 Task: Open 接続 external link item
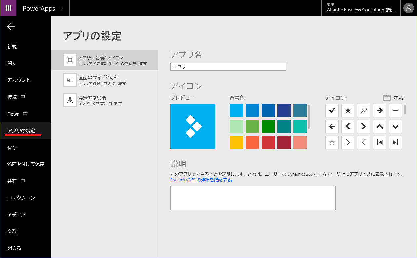[x=16, y=97]
